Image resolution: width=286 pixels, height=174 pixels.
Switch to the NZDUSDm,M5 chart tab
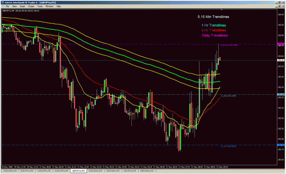(147, 171)
